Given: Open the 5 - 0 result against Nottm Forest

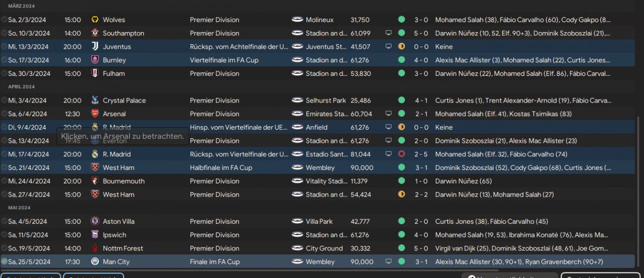Looking at the screenshot, I should coord(421,248).
